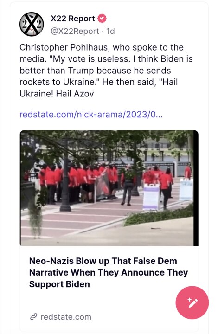218x334 pixels.
Task: Click the redstate.com domain text in card
Action: (66, 317)
